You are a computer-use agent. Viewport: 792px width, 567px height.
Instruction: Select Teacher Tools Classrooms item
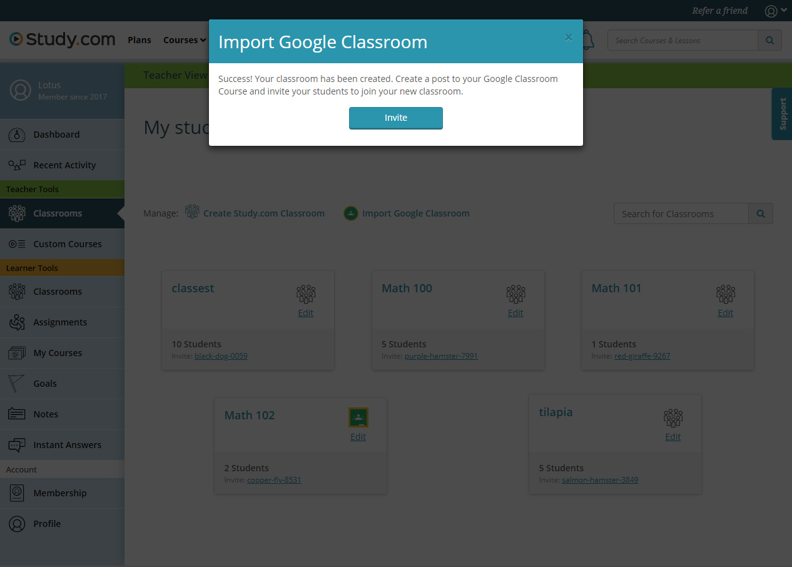pos(62,213)
